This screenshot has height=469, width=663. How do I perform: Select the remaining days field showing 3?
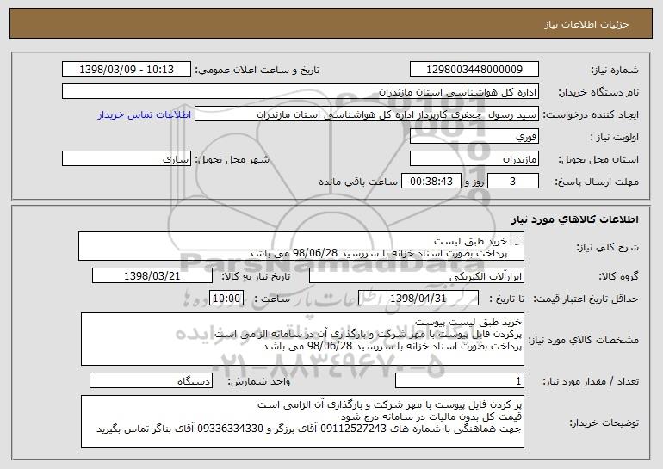[x=513, y=182]
